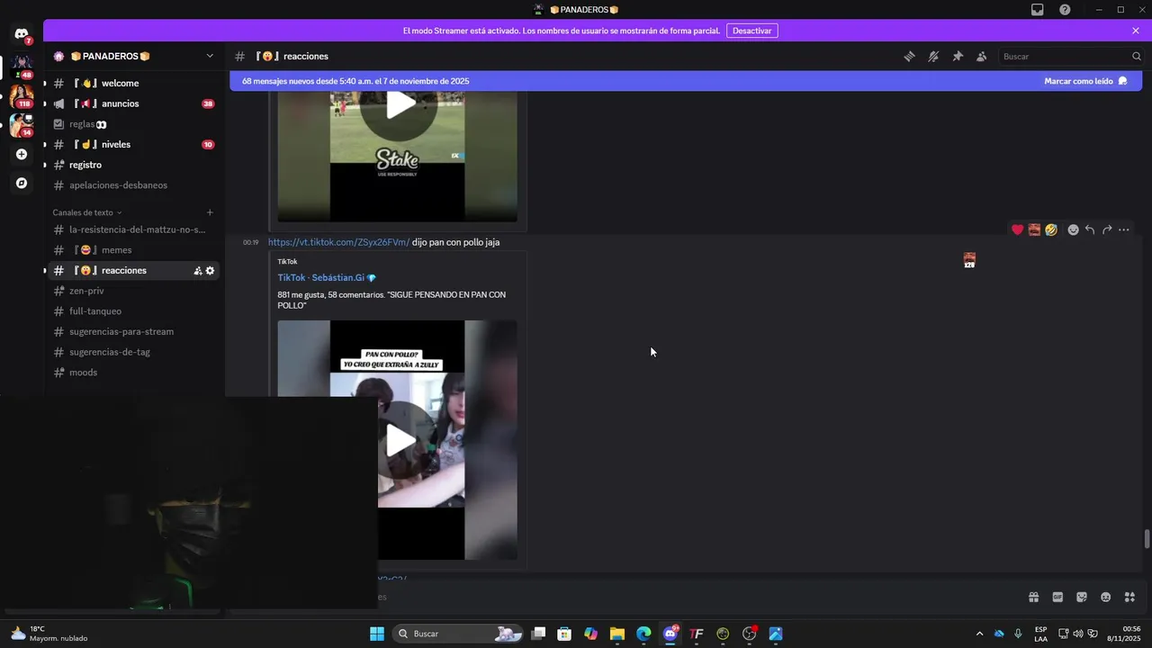Screen dimensions: 1152x648
Task: Toggle notification settings bell icon
Action: click(x=933, y=56)
